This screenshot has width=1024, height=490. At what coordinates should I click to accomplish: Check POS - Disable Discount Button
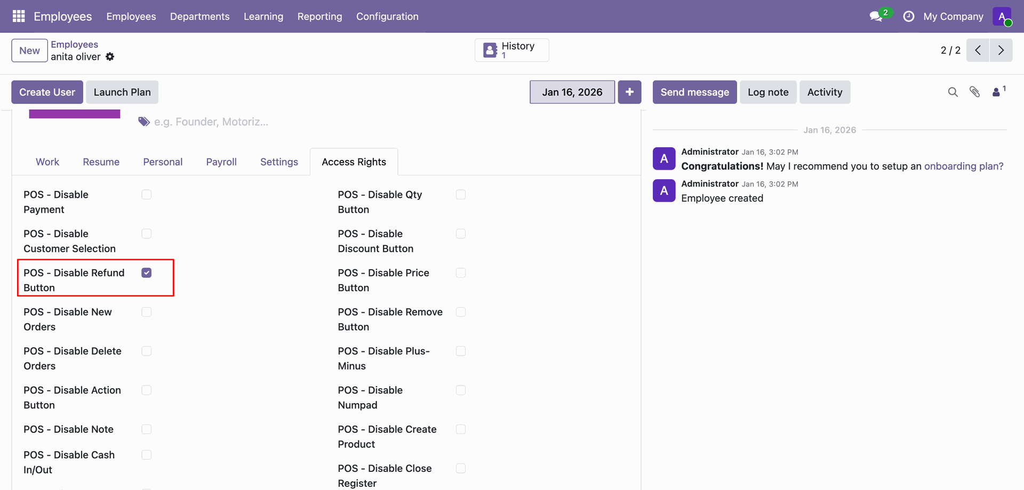pos(461,234)
